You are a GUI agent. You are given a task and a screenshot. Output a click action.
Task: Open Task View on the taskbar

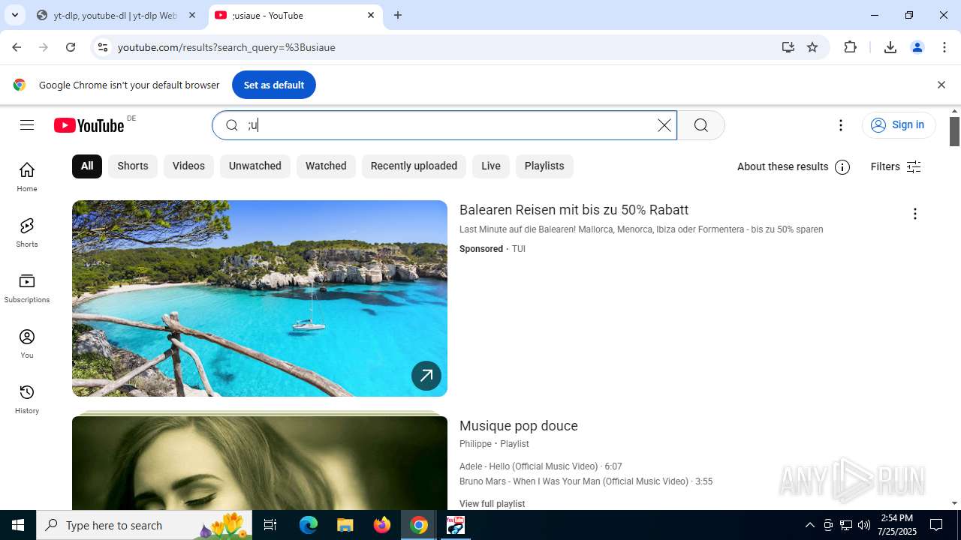coord(271,525)
